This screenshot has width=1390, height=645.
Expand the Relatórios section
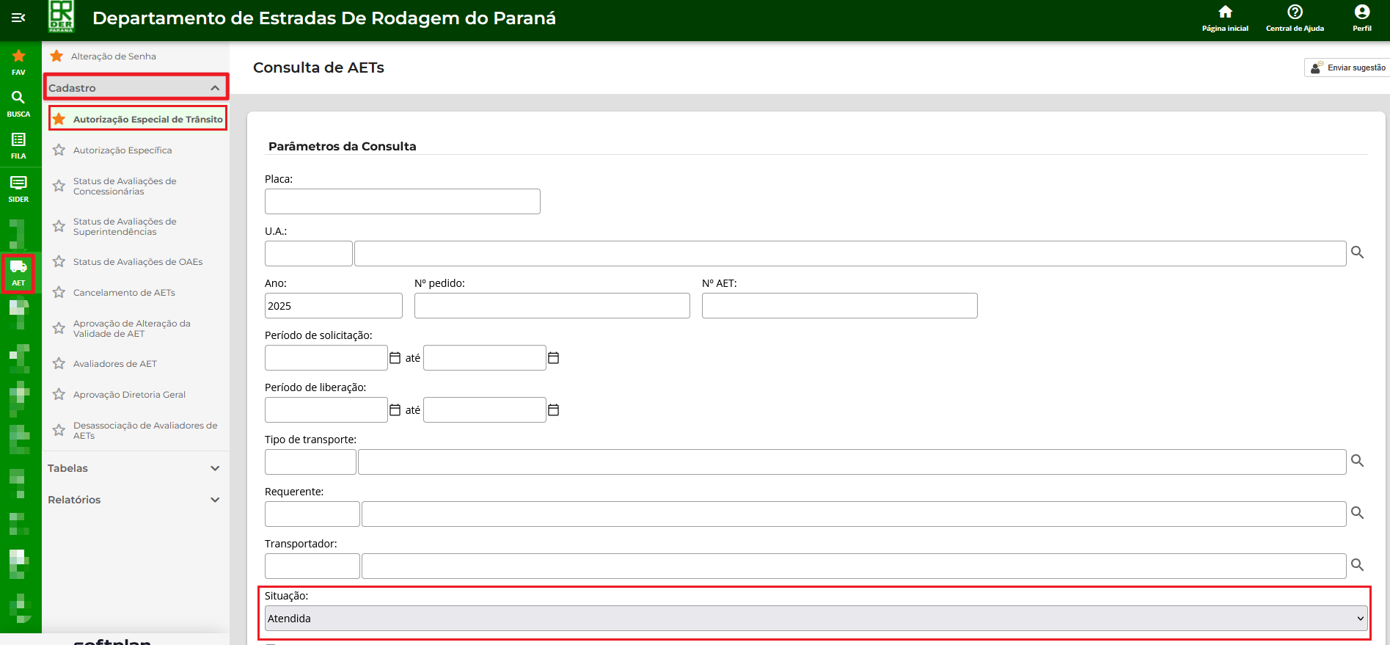point(134,500)
